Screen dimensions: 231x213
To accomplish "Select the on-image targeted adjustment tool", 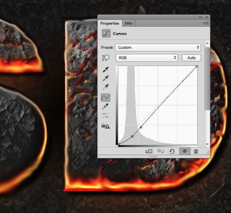I will point(106,58).
